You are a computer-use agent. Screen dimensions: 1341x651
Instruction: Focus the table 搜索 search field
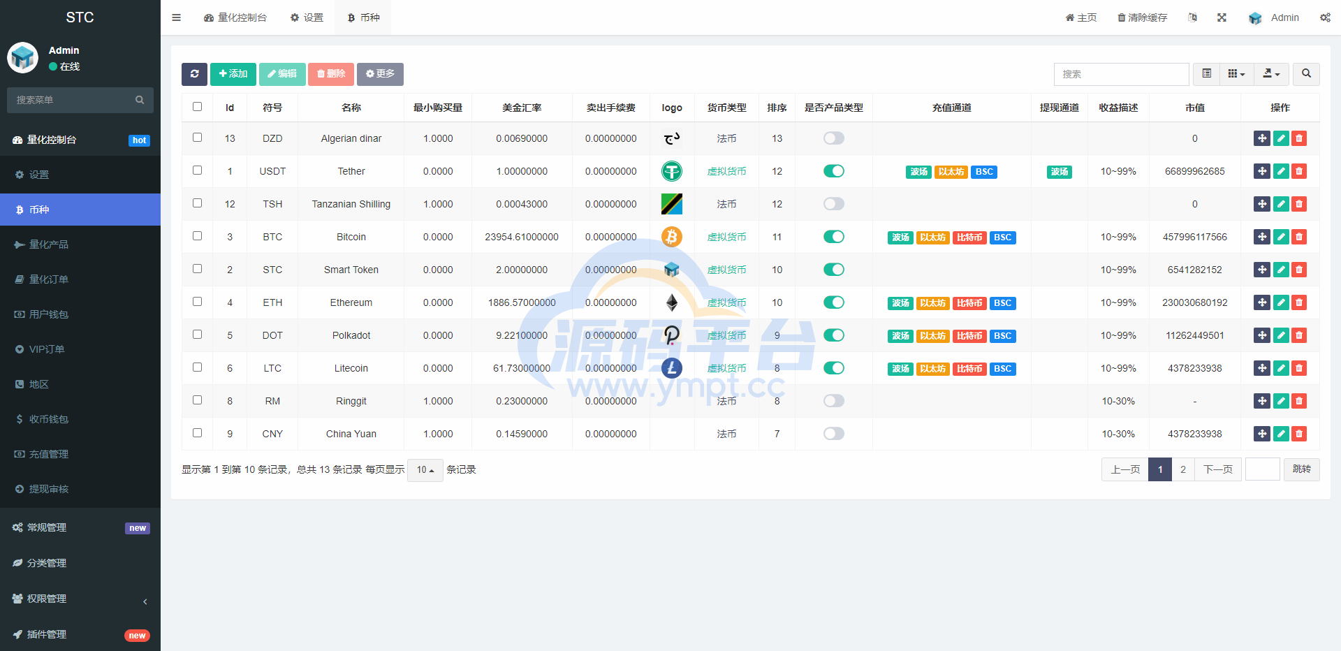[1122, 74]
